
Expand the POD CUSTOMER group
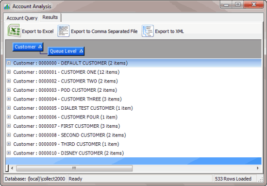pyautogui.click(x=9, y=90)
